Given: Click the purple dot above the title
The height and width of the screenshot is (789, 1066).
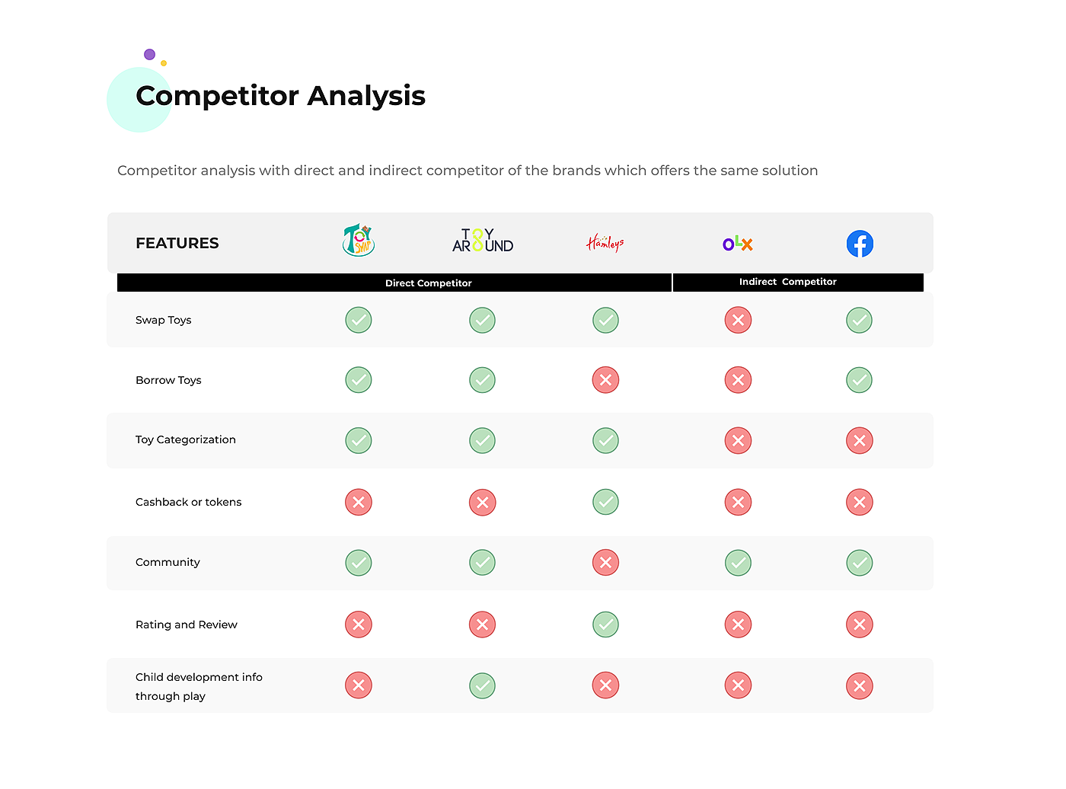Looking at the screenshot, I should (x=150, y=54).
